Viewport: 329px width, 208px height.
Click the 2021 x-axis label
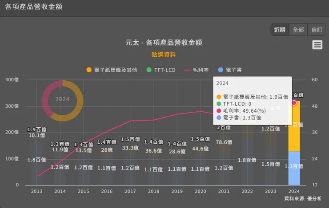click(224, 191)
